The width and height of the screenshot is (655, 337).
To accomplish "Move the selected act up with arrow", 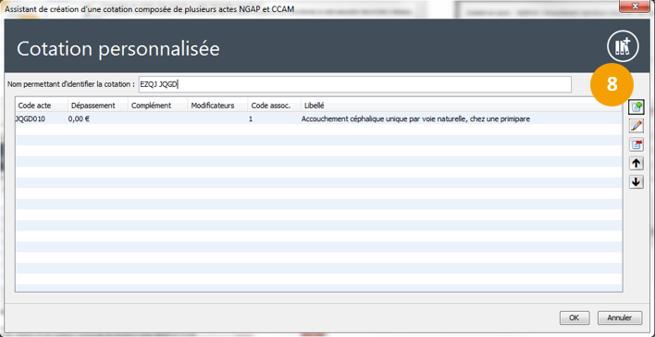I will 636,163.
